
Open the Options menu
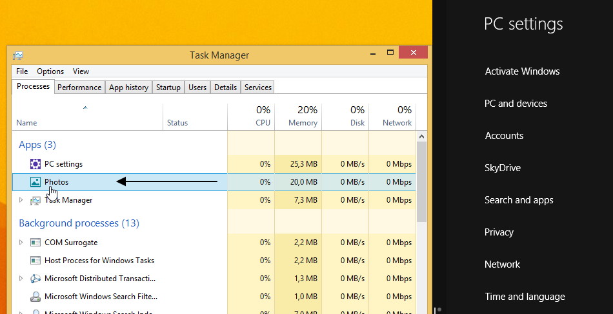50,71
